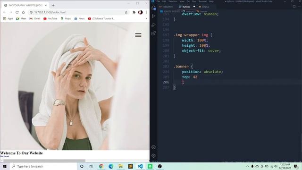Open the View menu in VS Code
This screenshot has height=170, width=302.
click(182, 1)
